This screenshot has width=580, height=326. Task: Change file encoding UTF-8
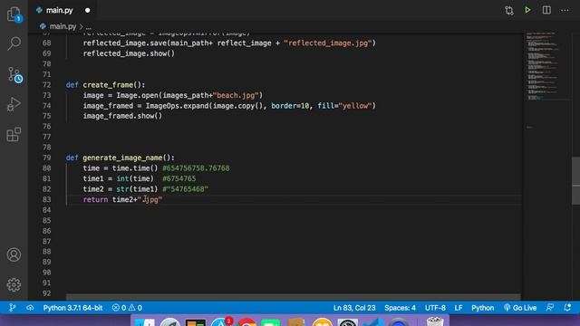tap(435, 308)
